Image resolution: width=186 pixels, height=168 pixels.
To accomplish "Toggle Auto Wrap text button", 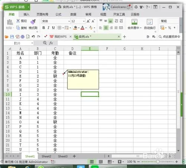I will [x=150, y=24].
